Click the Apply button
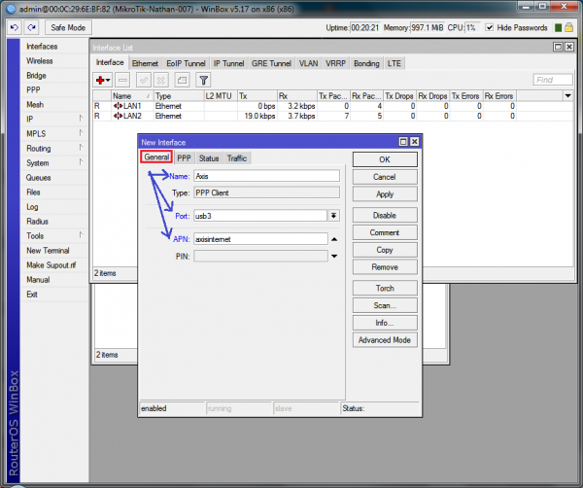583x488 pixels. coord(385,194)
